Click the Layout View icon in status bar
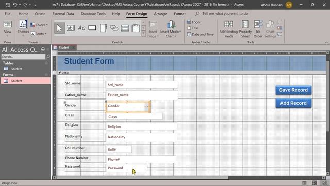The image size is (330, 186). click(315, 183)
